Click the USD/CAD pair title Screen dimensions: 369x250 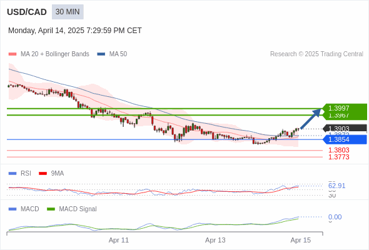pos(27,12)
